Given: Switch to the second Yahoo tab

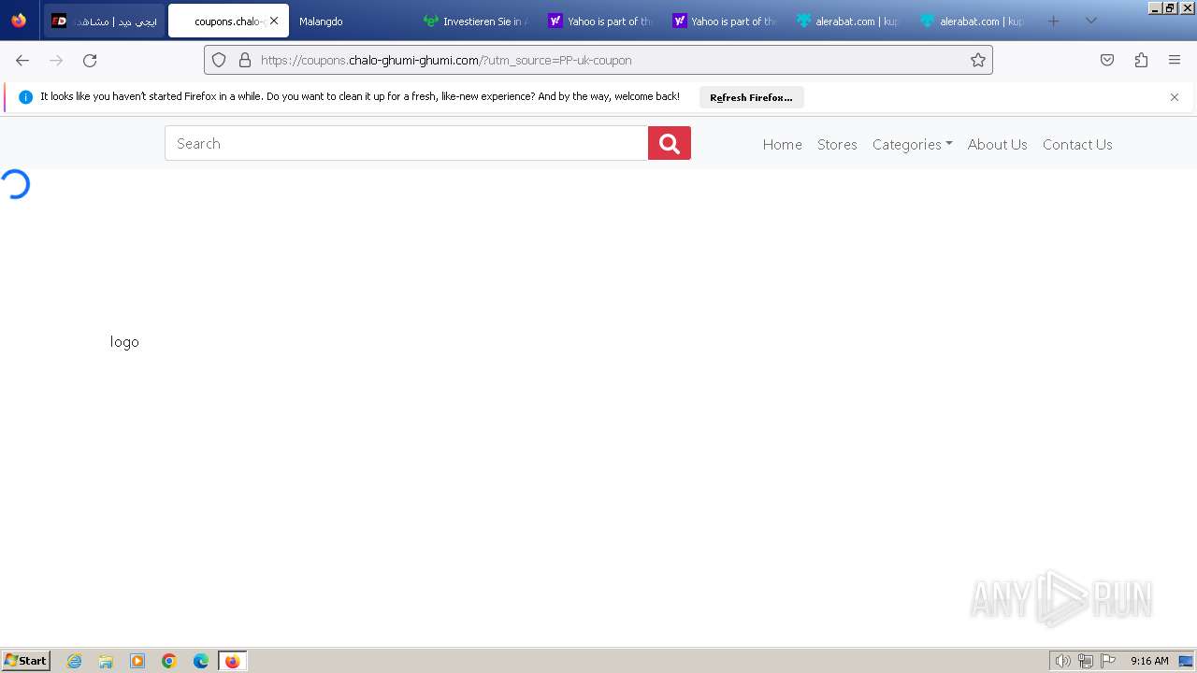Looking at the screenshot, I should (x=723, y=21).
